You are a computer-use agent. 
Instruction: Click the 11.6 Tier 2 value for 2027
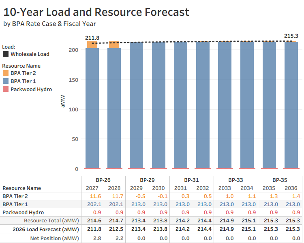95,196
